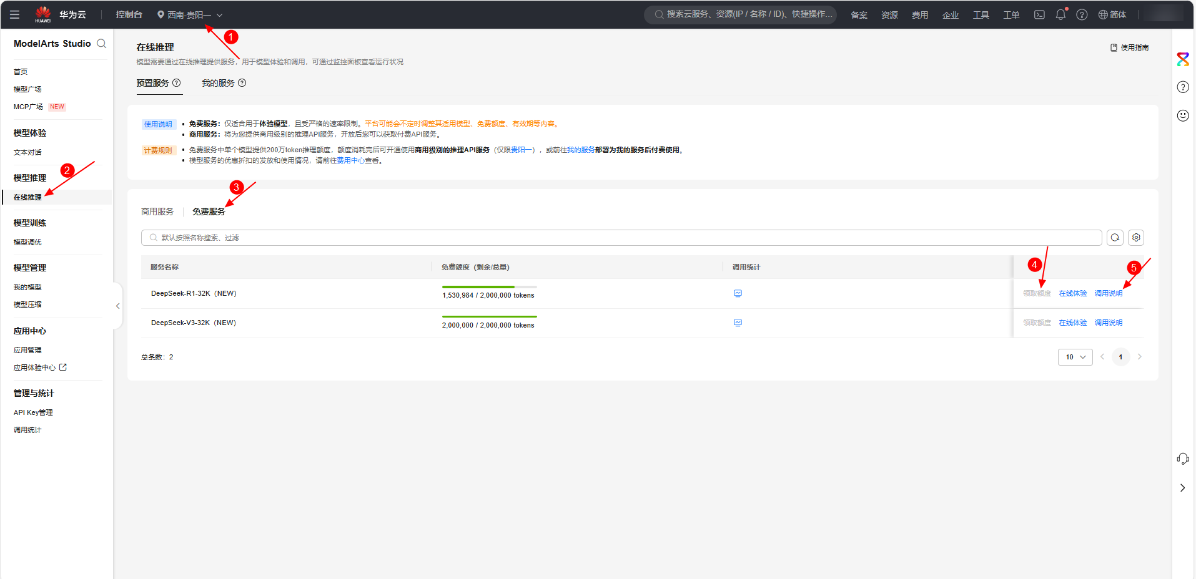Open 应用体验中心 external link

40,367
